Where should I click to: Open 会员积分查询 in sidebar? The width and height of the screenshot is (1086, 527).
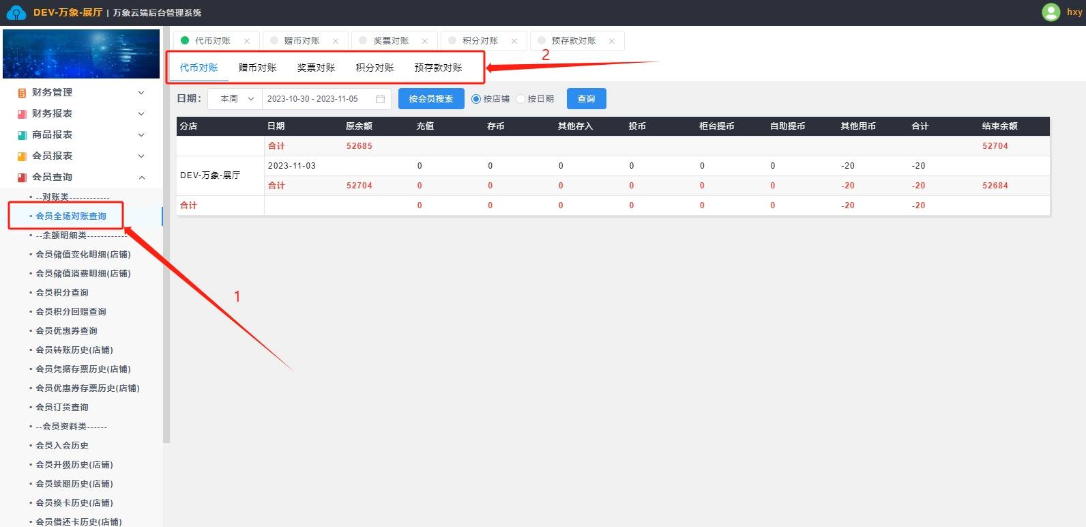pyautogui.click(x=62, y=293)
